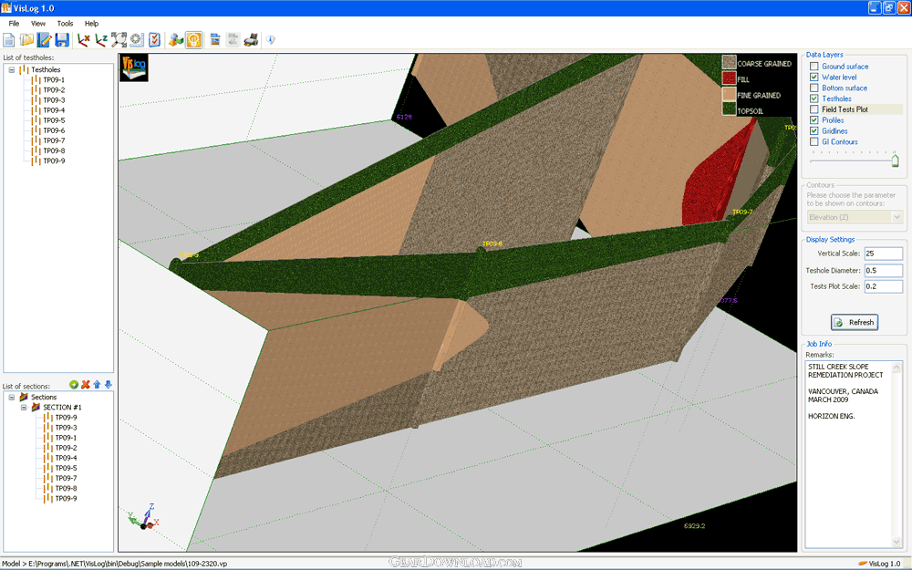The image size is (912, 570).
Task: Click the edit pencil toolbar icon
Action: point(44,40)
